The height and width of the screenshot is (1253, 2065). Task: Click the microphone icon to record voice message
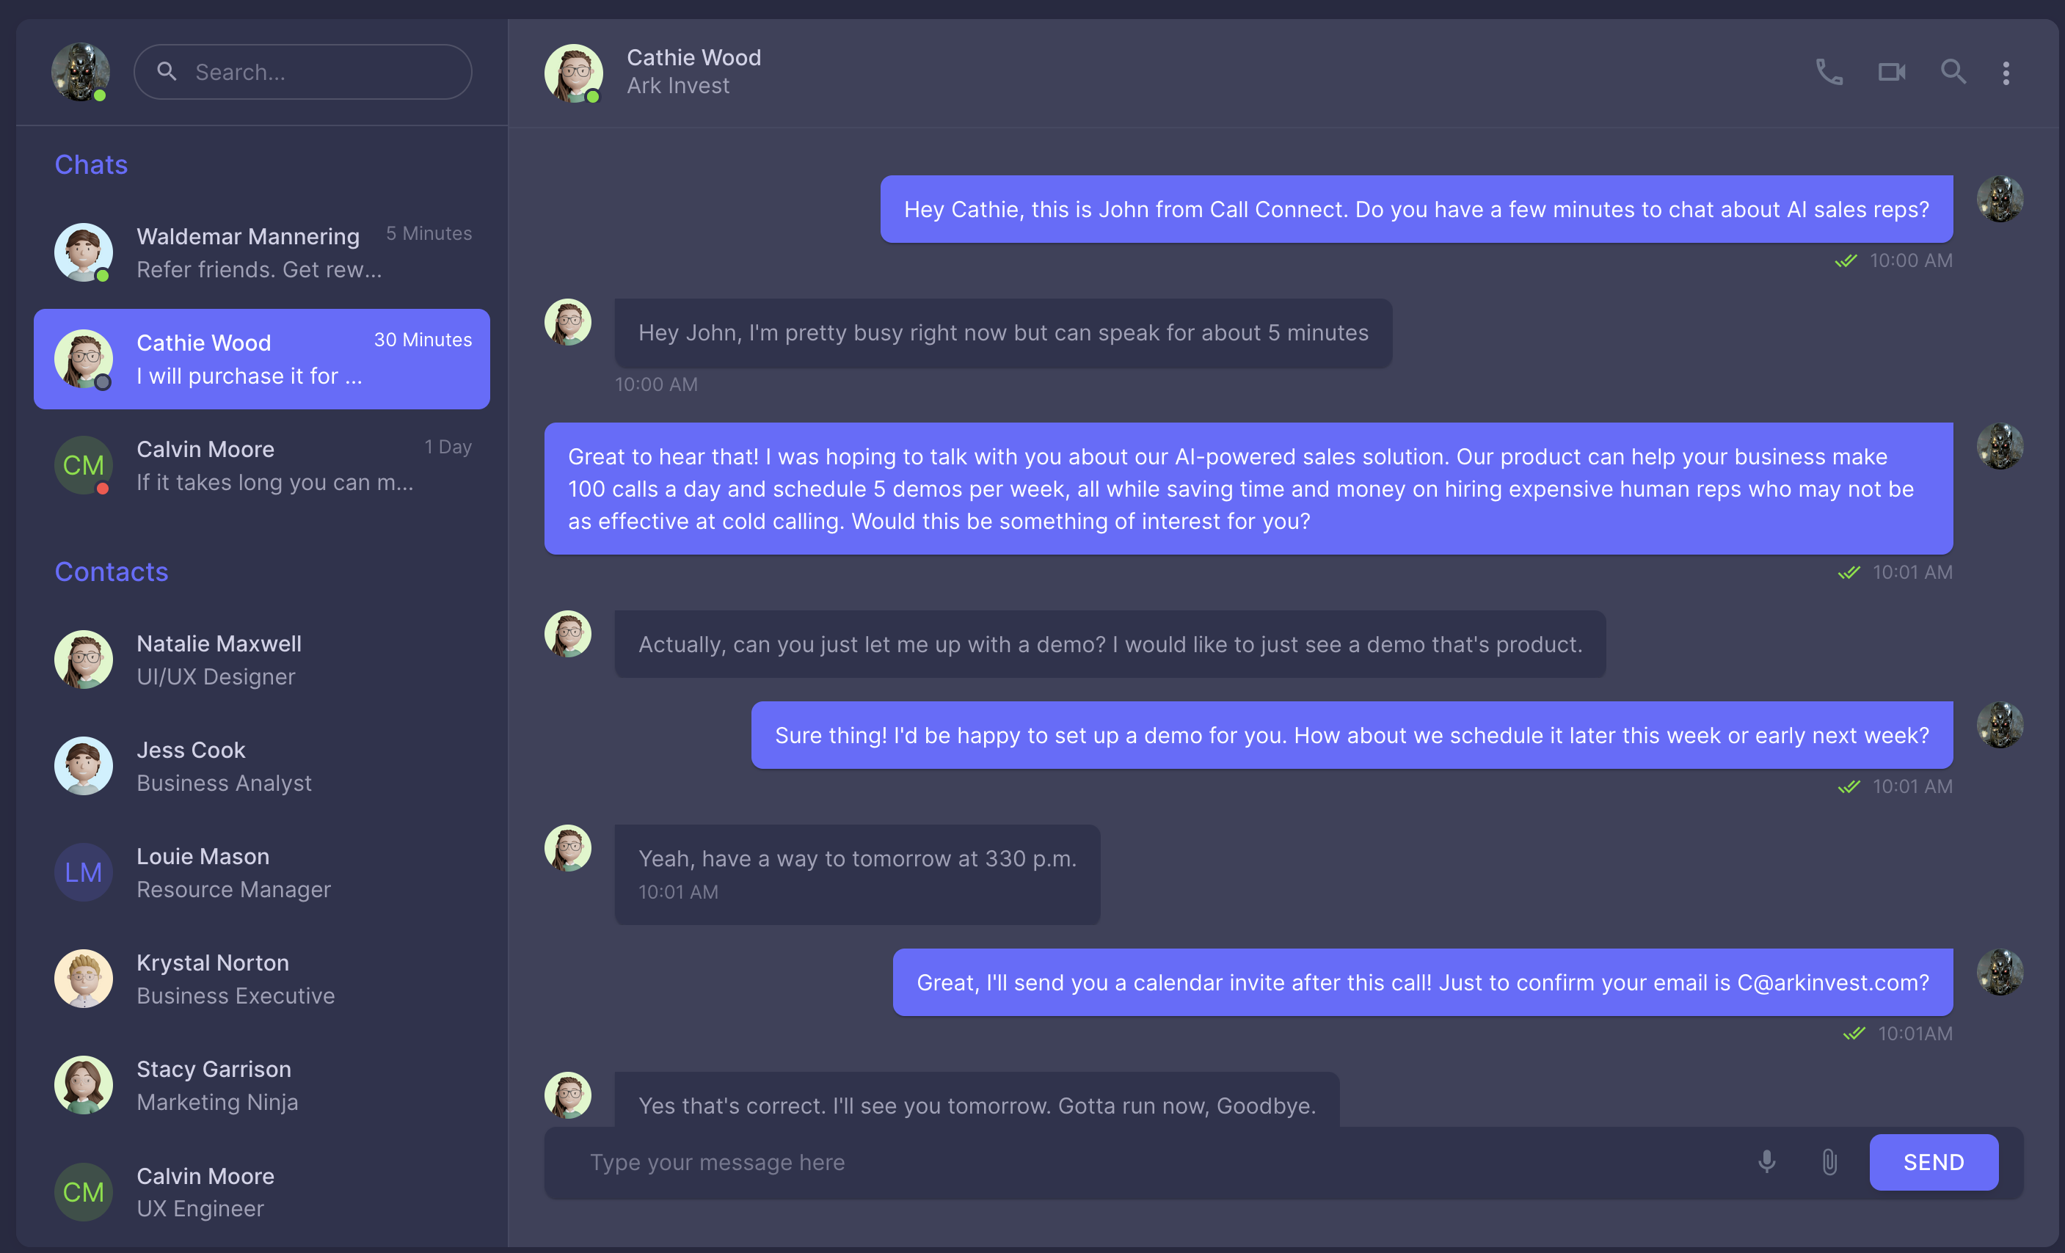[x=1766, y=1163]
